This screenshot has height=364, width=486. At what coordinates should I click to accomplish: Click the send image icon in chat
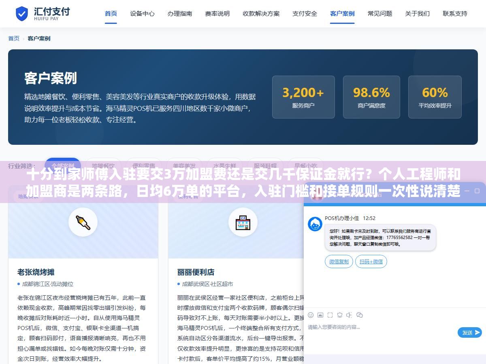click(x=320, y=315)
